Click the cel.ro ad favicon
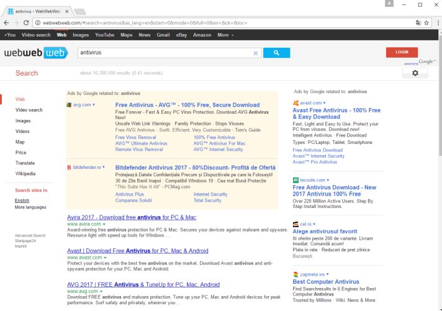 click(x=295, y=224)
